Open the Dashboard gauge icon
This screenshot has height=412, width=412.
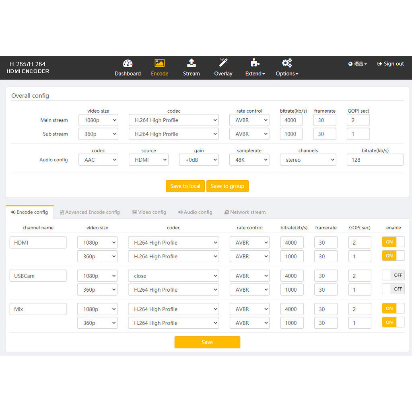point(128,64)
